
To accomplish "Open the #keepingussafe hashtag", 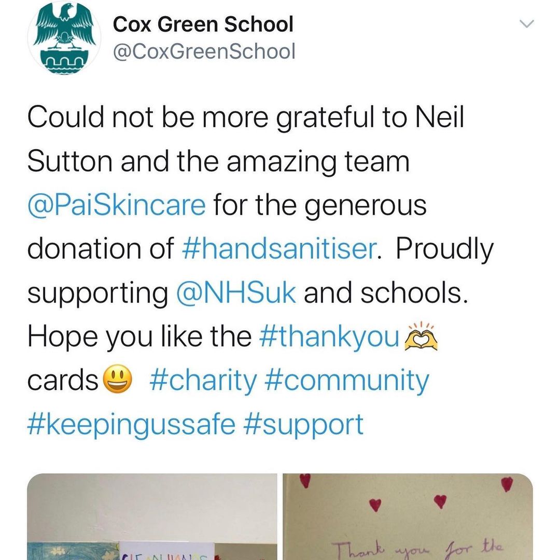I will click(131, 424).
